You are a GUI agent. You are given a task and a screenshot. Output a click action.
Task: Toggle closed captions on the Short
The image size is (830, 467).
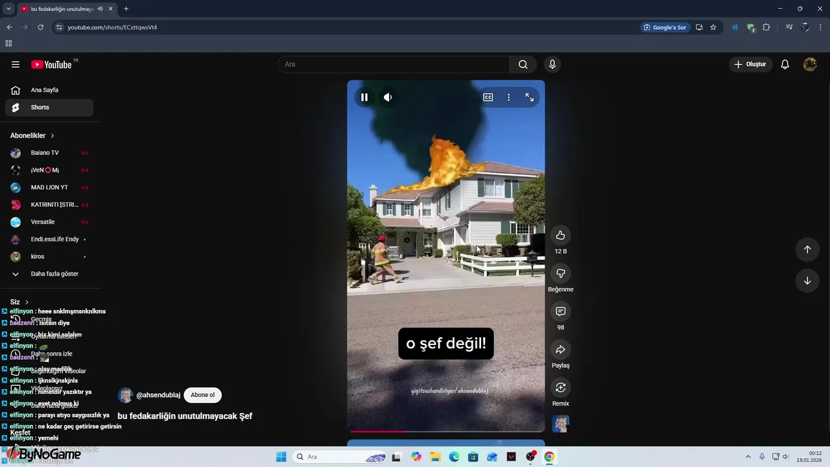coord(488,97)
